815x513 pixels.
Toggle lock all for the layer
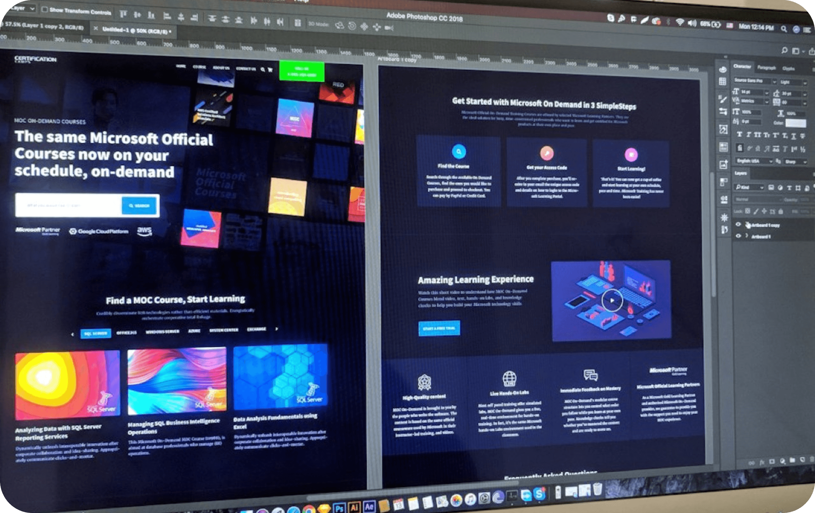(781, 212)
